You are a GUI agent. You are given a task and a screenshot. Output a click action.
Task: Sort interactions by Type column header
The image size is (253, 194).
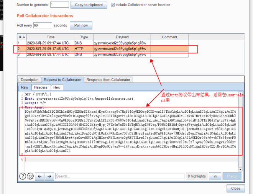click(x=84, y=37)
